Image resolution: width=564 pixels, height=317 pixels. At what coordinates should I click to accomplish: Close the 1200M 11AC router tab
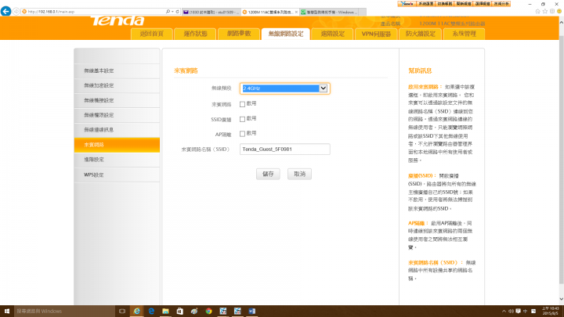coord(296,12)
